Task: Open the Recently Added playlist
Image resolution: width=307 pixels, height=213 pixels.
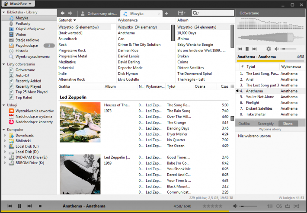Action: click(x=28, y=81)
